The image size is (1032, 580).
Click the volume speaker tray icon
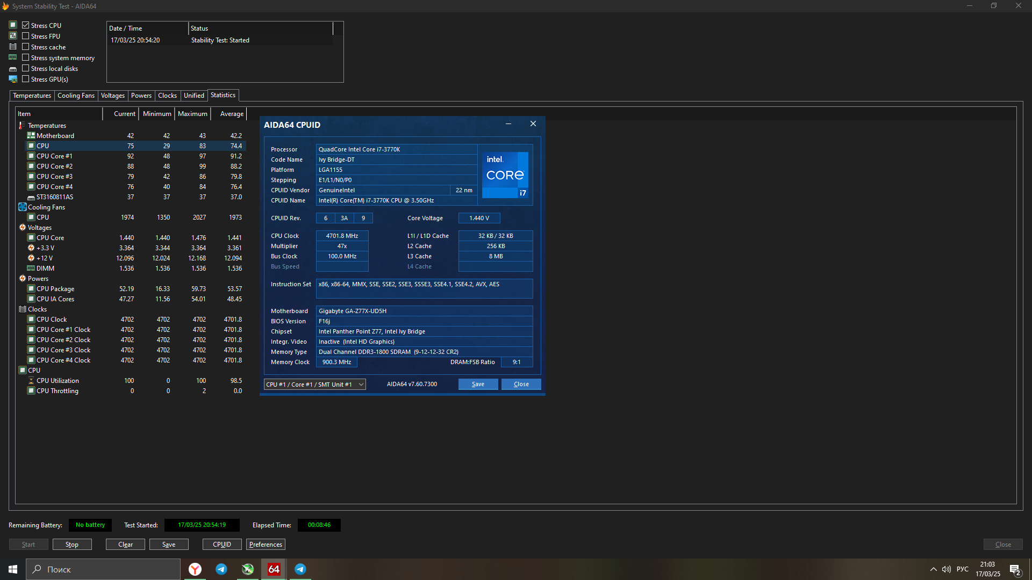click(946, 569)
